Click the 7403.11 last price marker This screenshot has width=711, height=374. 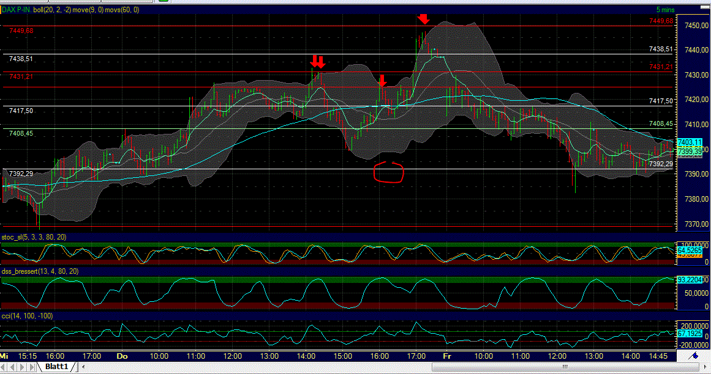pos(689,142)
